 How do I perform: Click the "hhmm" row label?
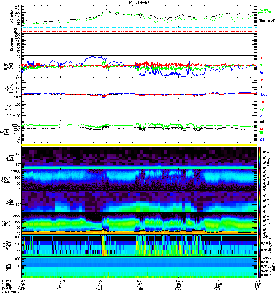click(6, 289)
